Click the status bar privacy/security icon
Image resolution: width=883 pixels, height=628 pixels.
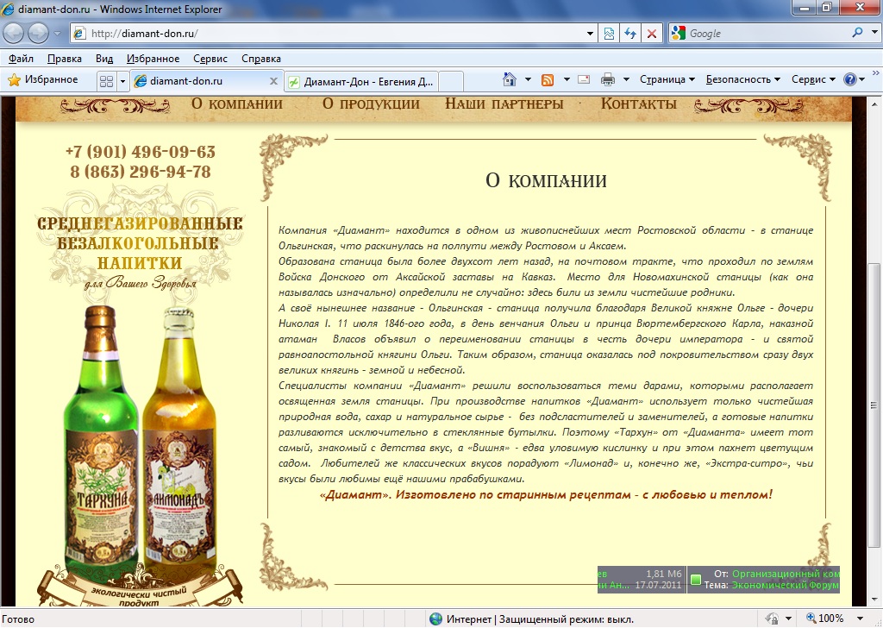pos(773,619)
